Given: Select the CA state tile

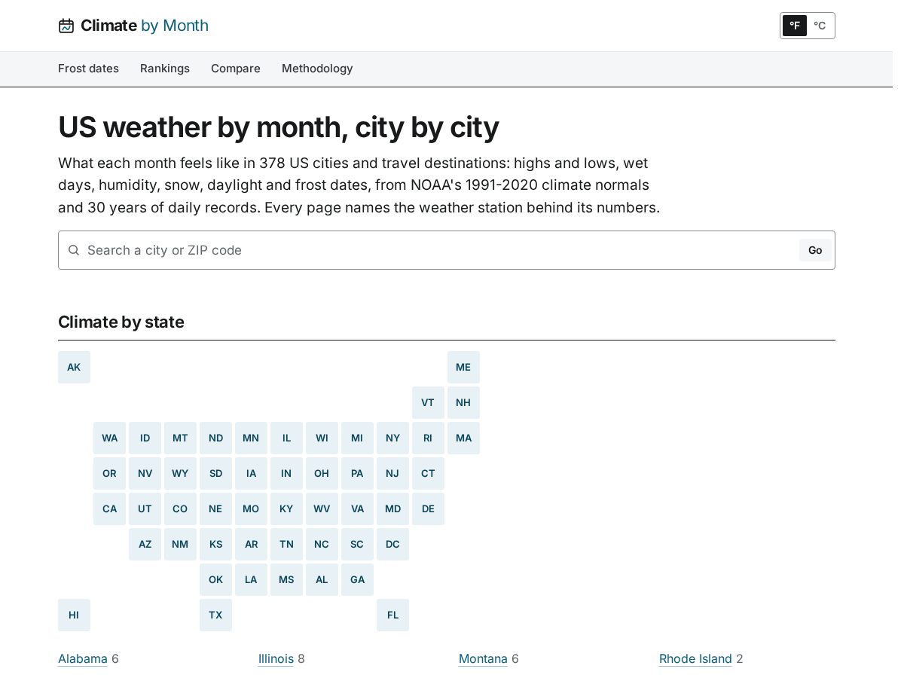Looking at the screenshot, I should click(109, 509).
